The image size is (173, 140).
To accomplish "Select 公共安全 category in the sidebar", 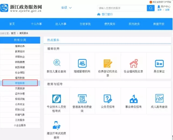I will 20,104.
